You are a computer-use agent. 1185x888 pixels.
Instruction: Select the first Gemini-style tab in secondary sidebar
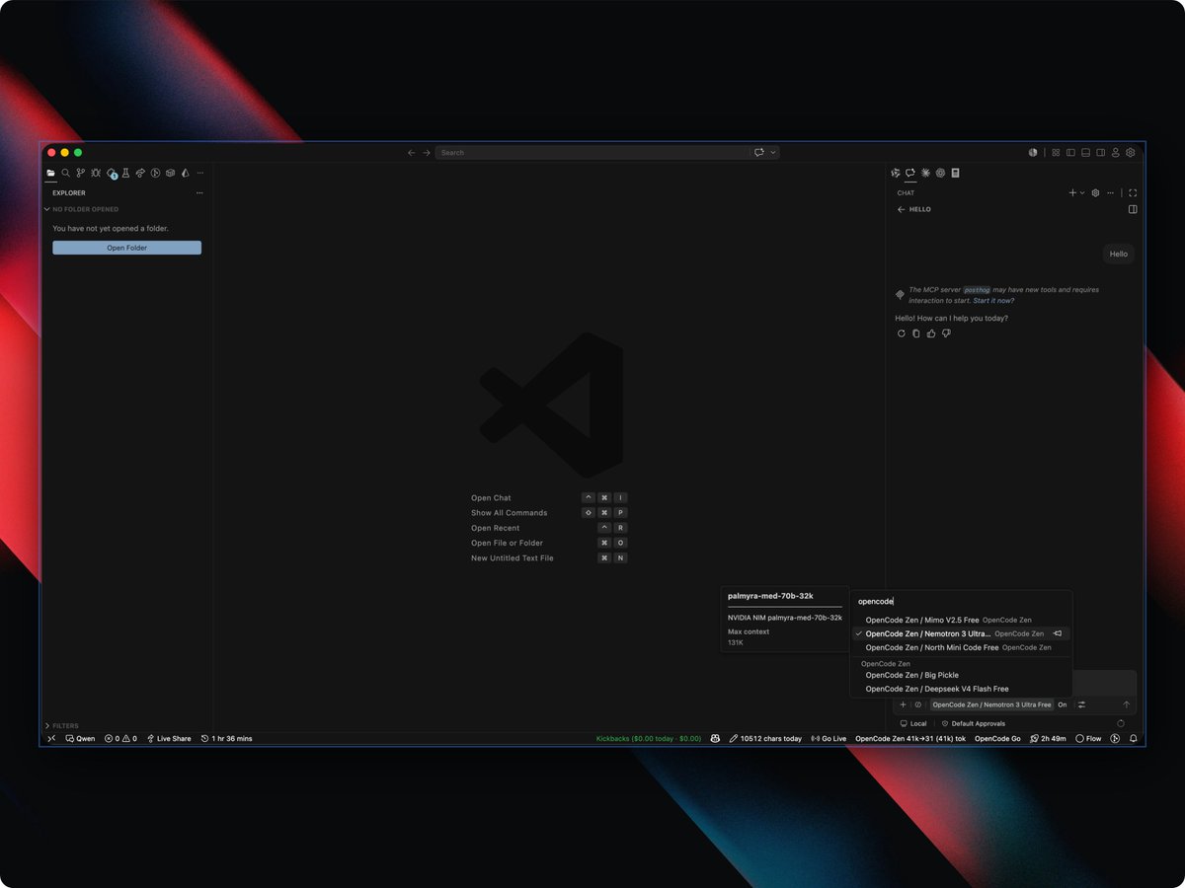click(896, 173)
